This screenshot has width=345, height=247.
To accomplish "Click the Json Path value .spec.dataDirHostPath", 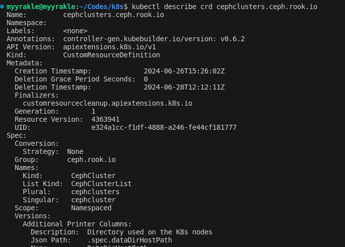I will (x=130, y=240).
